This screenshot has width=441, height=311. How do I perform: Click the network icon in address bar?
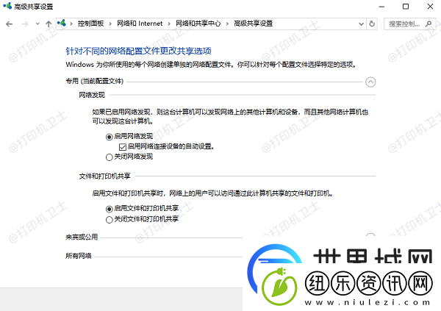(62, 24)
